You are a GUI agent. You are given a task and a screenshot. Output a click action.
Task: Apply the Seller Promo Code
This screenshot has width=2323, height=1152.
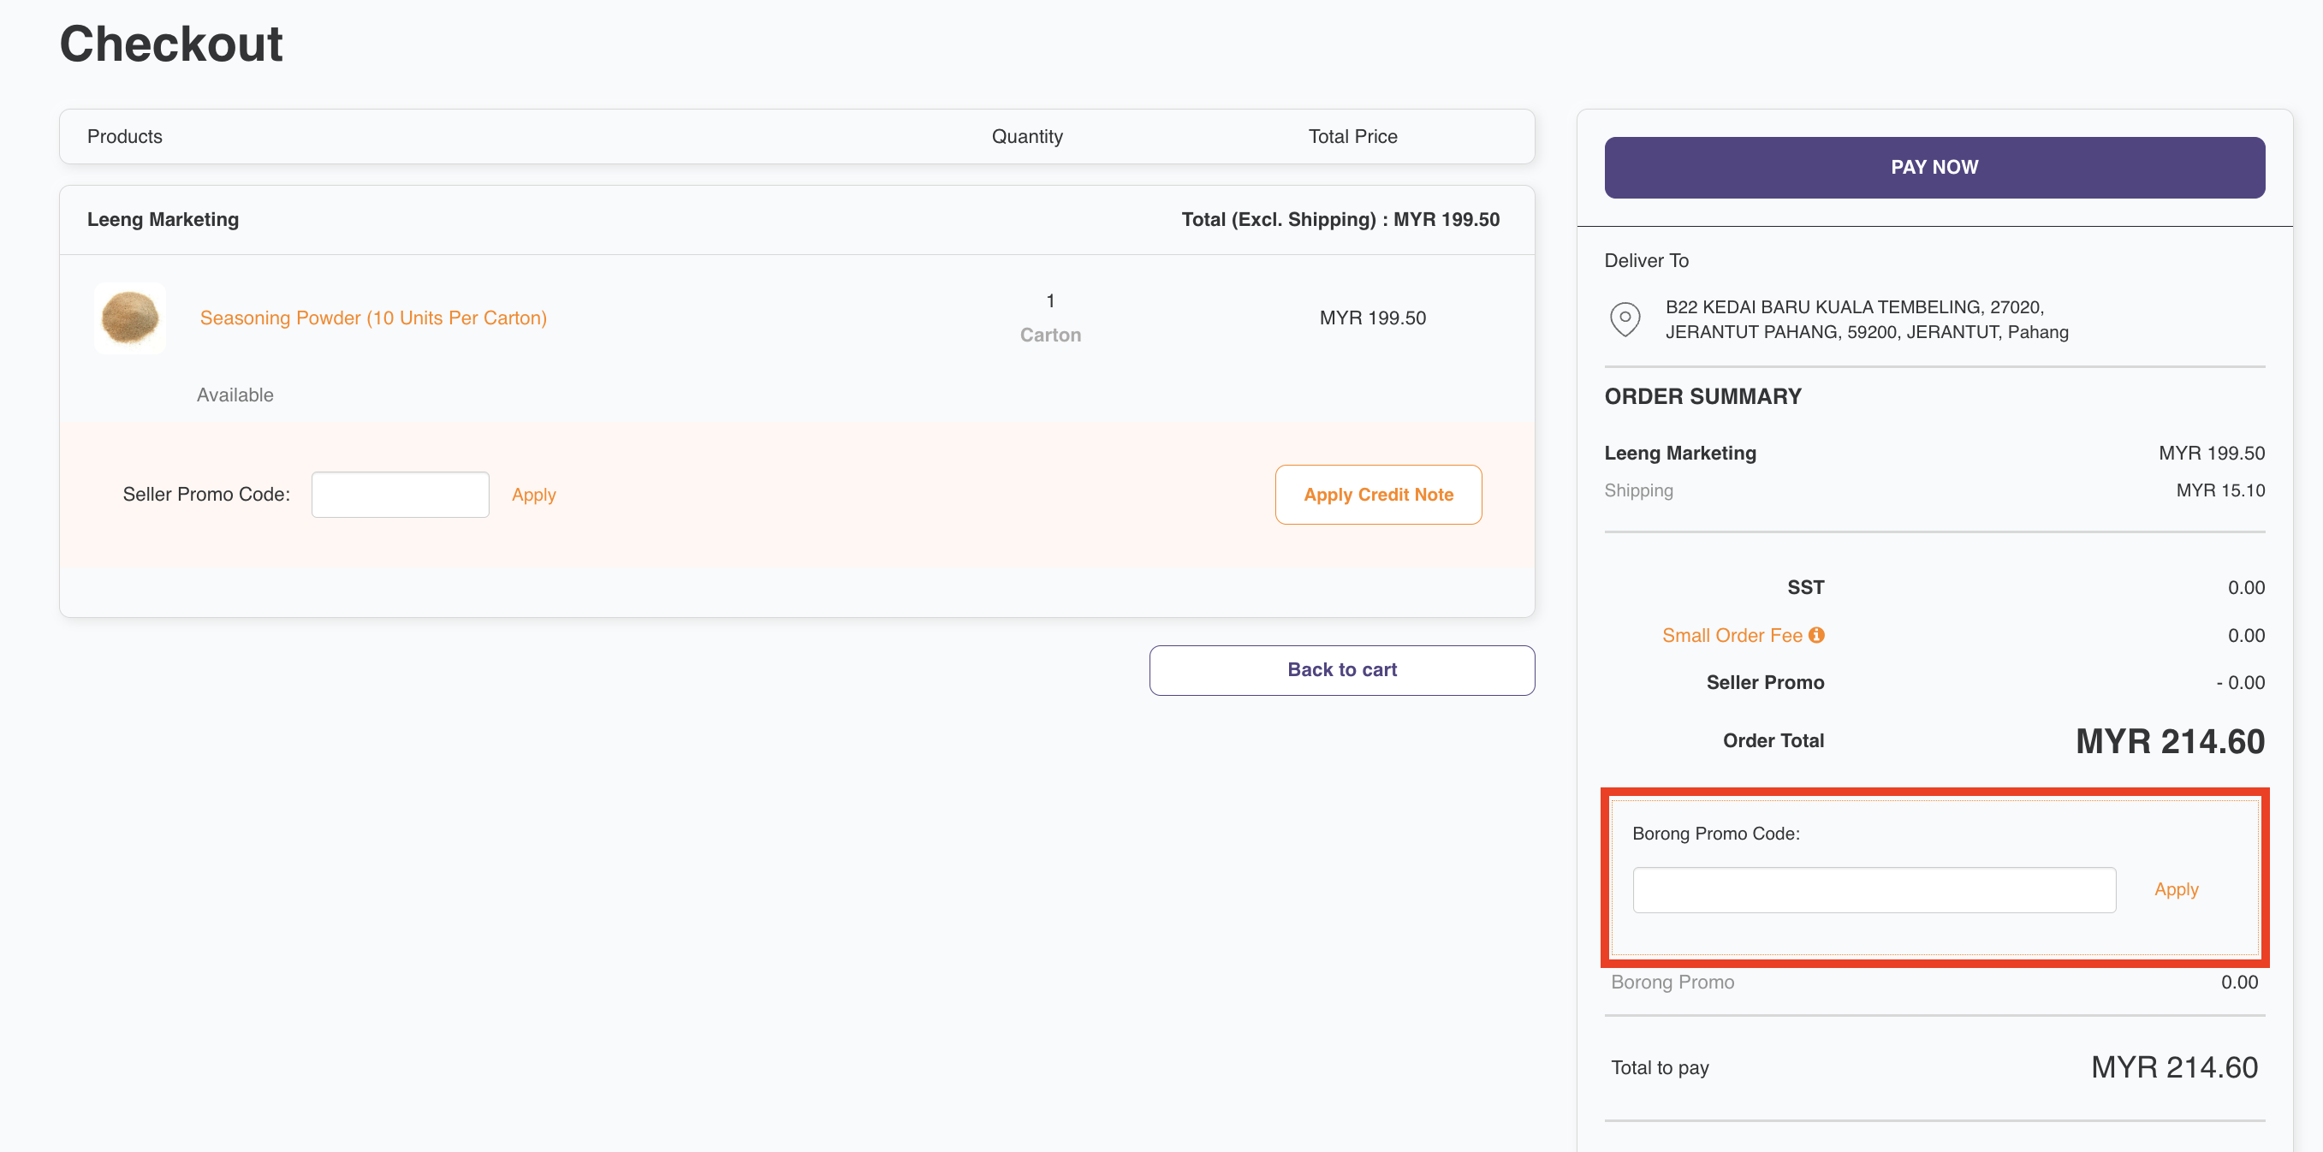click(533, 494)
